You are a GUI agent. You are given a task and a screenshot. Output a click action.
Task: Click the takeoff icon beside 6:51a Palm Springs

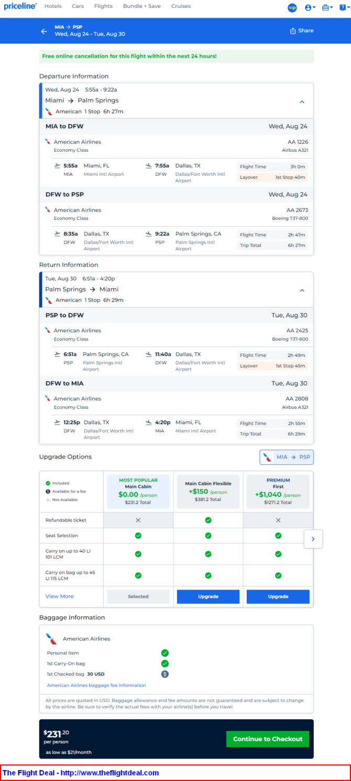coord(58,354)
